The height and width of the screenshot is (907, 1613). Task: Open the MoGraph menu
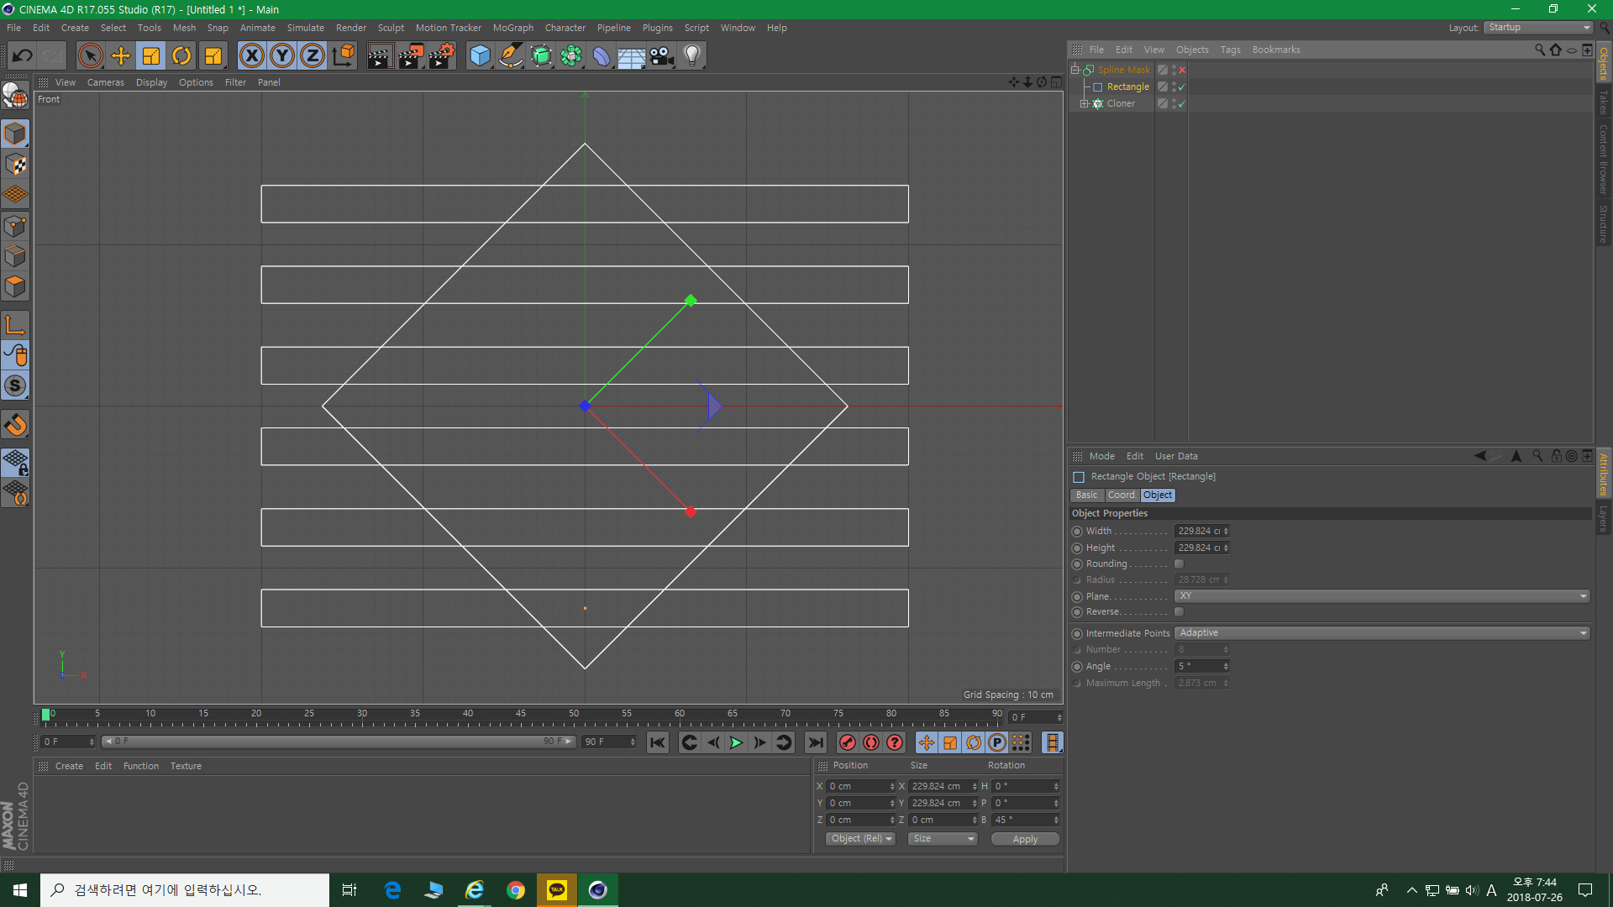pyautogui.click(x=512, y=28)
